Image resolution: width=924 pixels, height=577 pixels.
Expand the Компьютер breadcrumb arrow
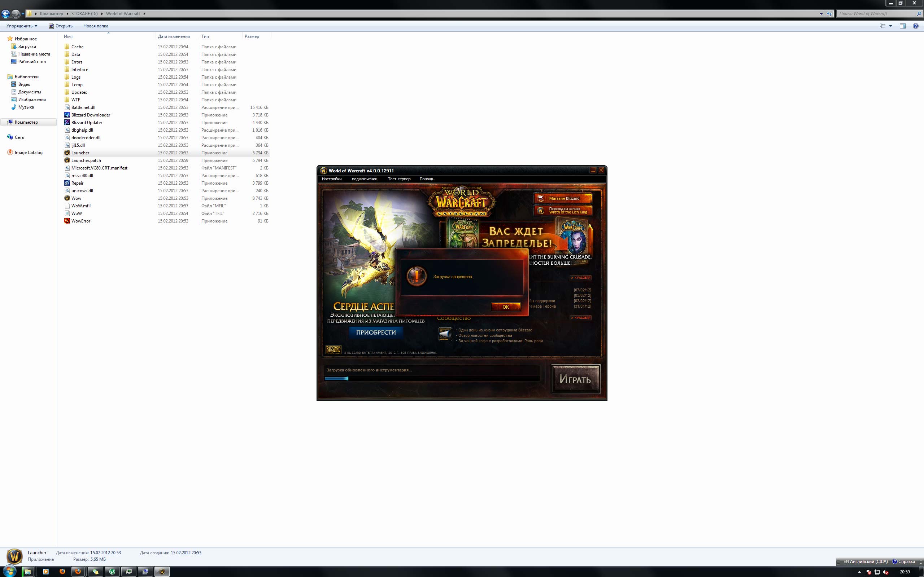(x=67, y=14)
